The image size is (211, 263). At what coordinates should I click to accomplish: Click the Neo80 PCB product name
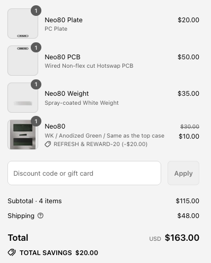point(63,57)
